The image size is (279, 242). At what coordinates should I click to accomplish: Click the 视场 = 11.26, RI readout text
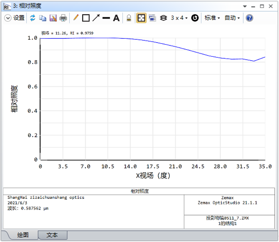click(67, 33)
